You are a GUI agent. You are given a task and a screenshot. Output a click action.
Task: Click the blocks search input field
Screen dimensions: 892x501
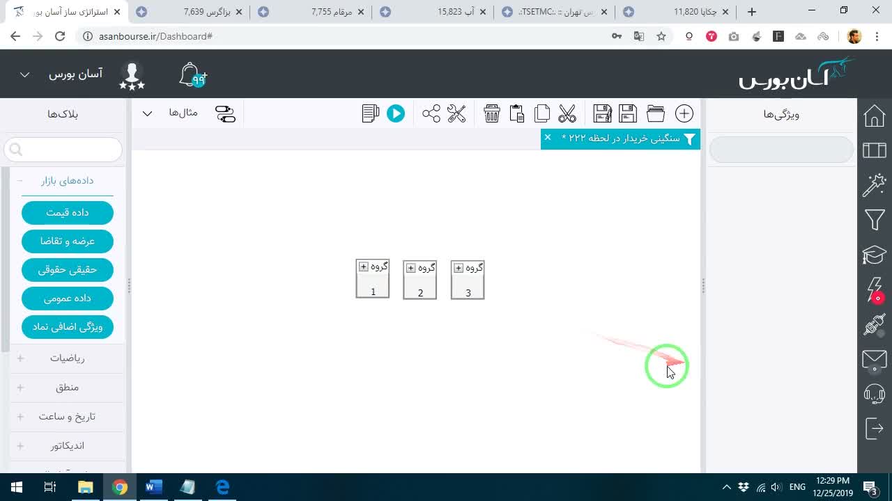63,150
